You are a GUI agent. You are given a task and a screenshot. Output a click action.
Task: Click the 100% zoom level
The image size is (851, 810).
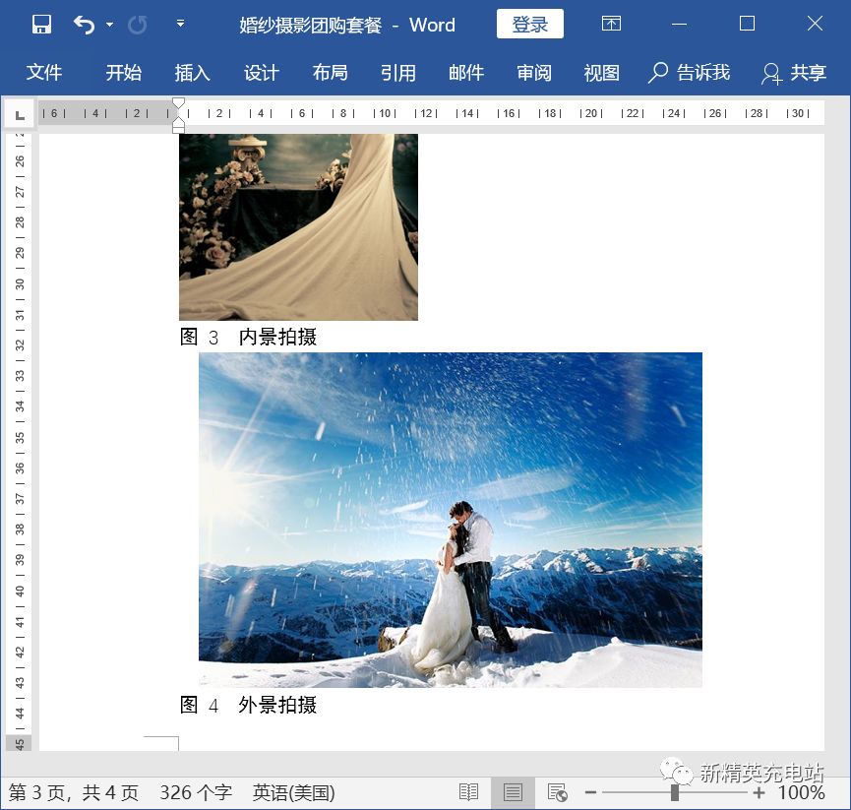tap(802, 793)
